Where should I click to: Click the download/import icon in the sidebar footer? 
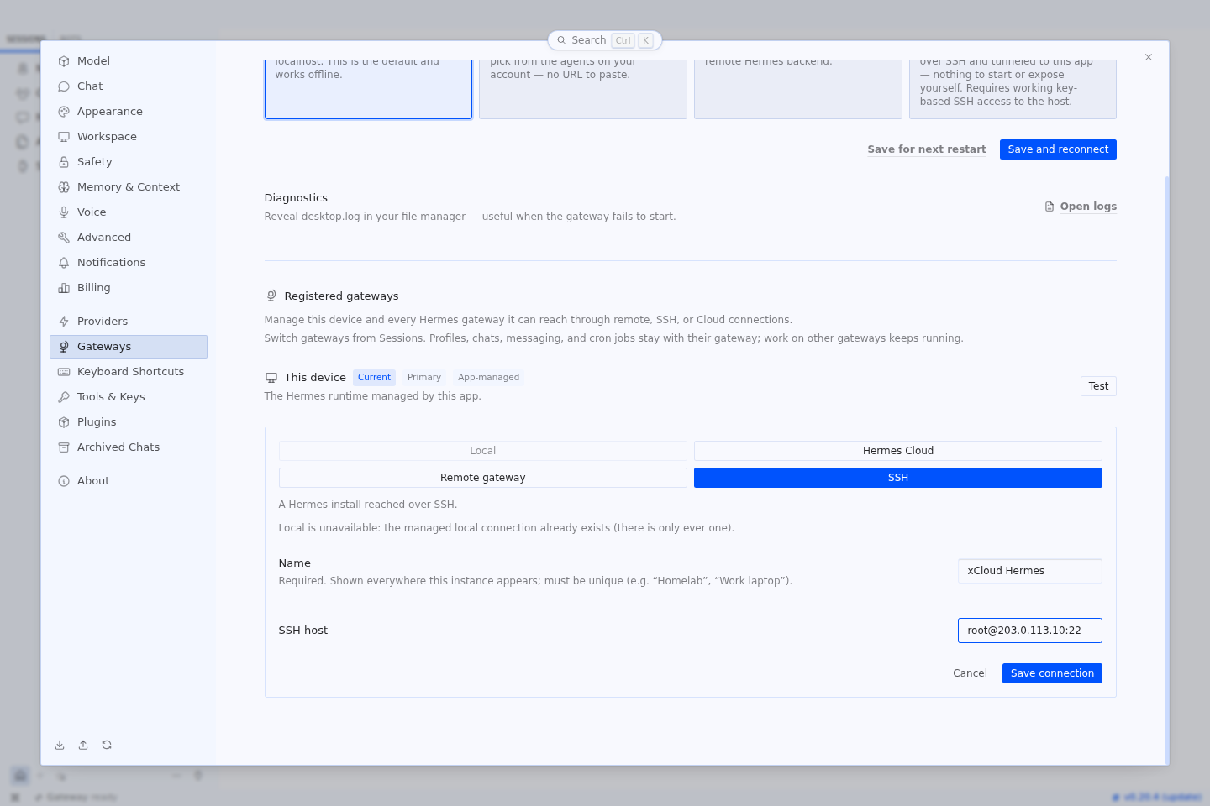tap(60, 745)
